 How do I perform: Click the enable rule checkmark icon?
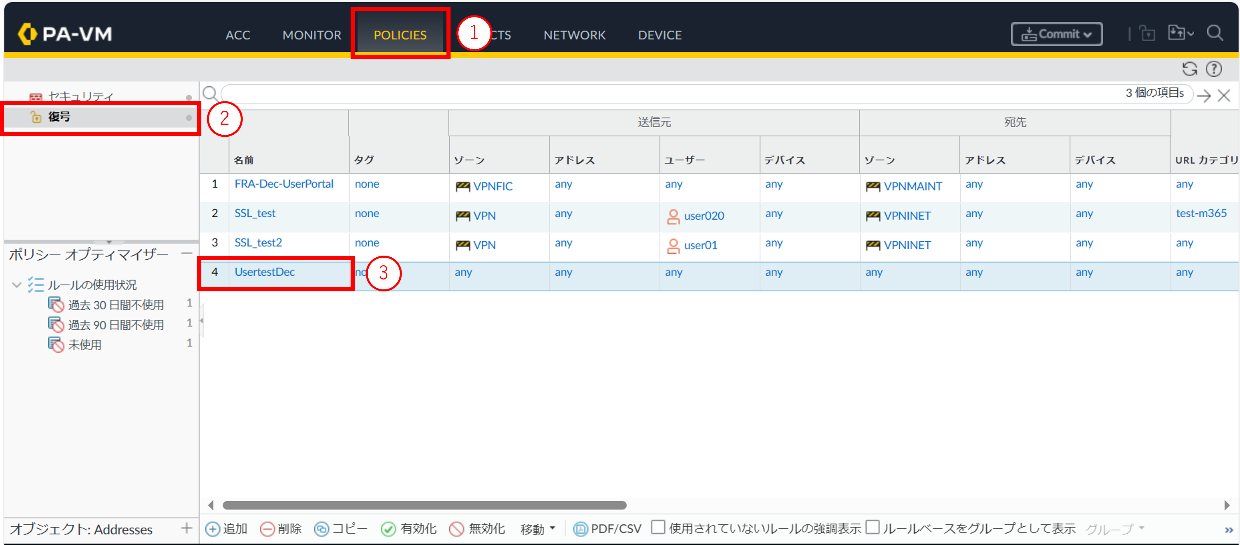tap(388, 529)
